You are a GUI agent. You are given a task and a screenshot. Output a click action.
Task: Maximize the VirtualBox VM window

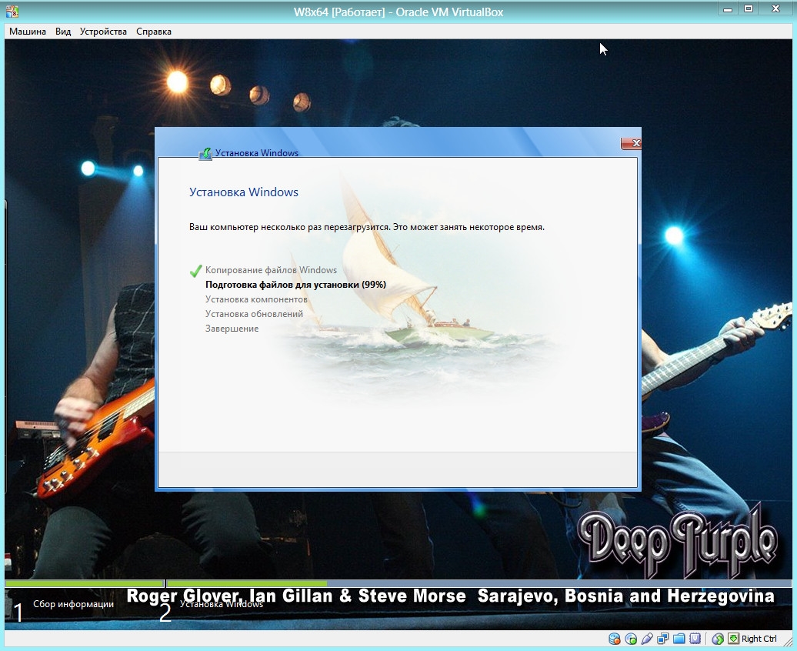748,8
